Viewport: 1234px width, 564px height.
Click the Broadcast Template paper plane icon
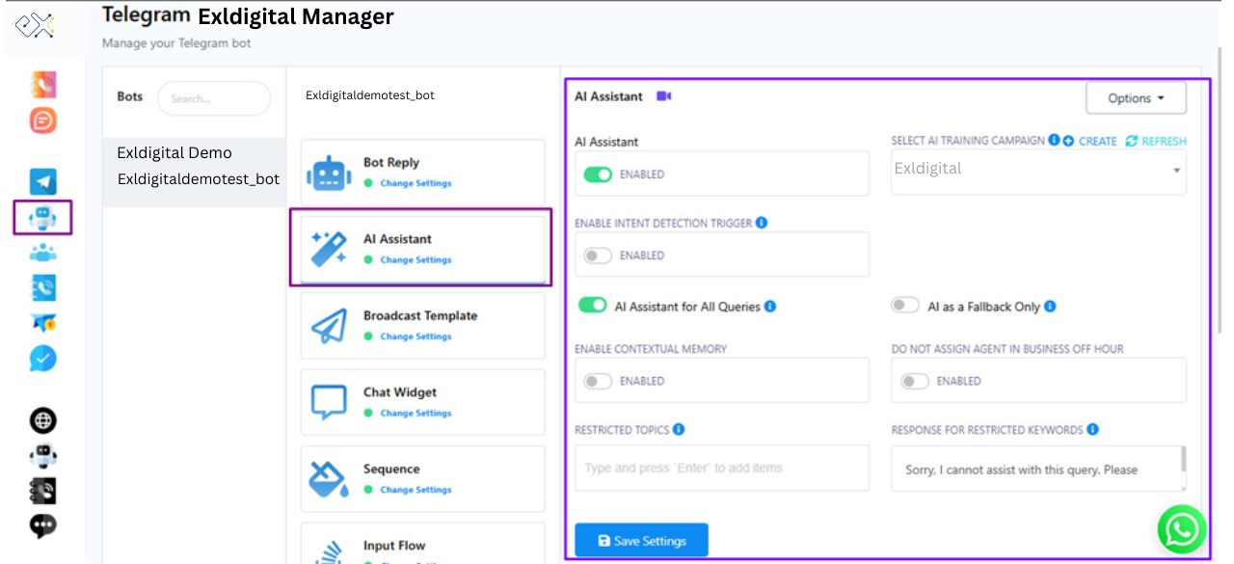(x=329, y=326)
